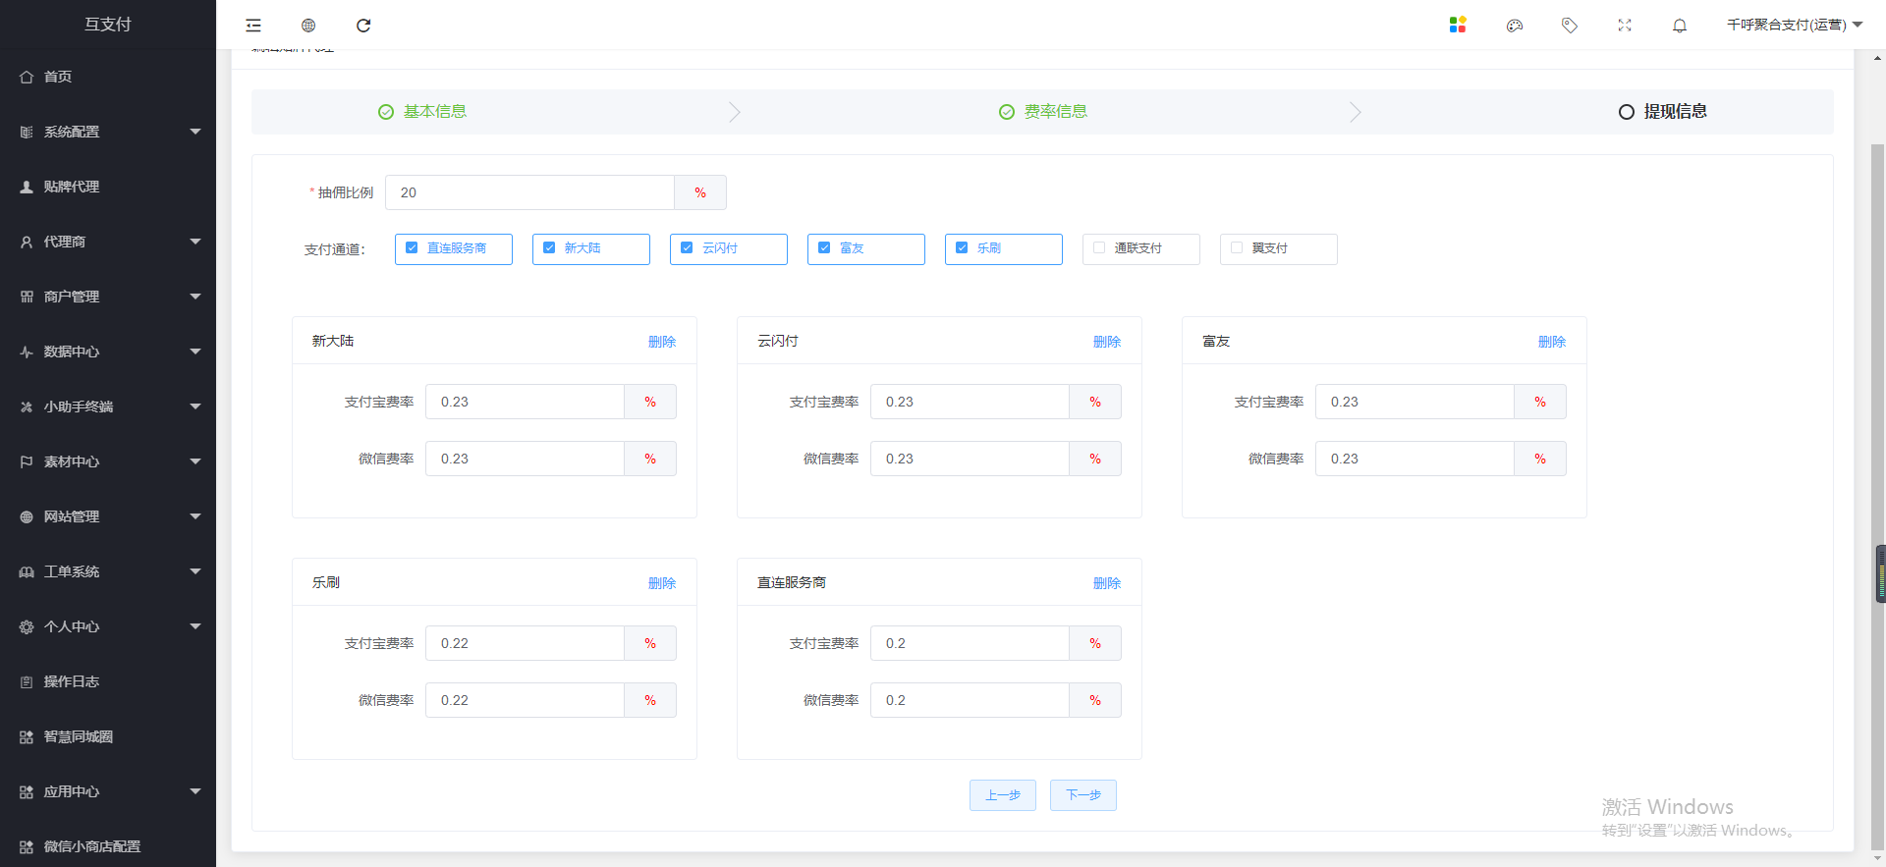The image size is (1886, 867).
Task: Click the 个人中心 gear icon
Action: pos(27,626)
